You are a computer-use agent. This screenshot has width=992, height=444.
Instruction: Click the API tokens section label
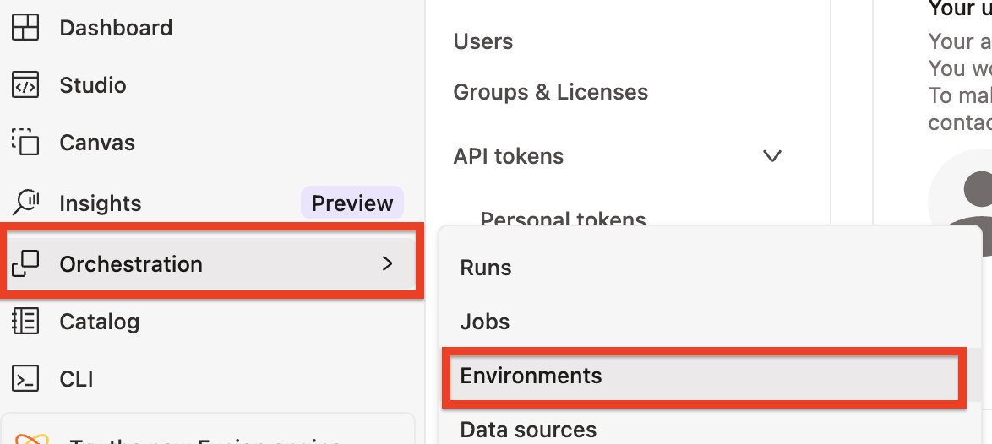(x=509, y=156)
